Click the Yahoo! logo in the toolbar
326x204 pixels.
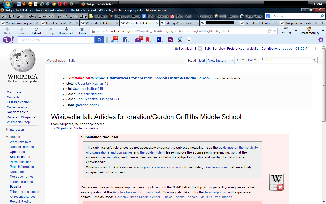coord(8,40)
